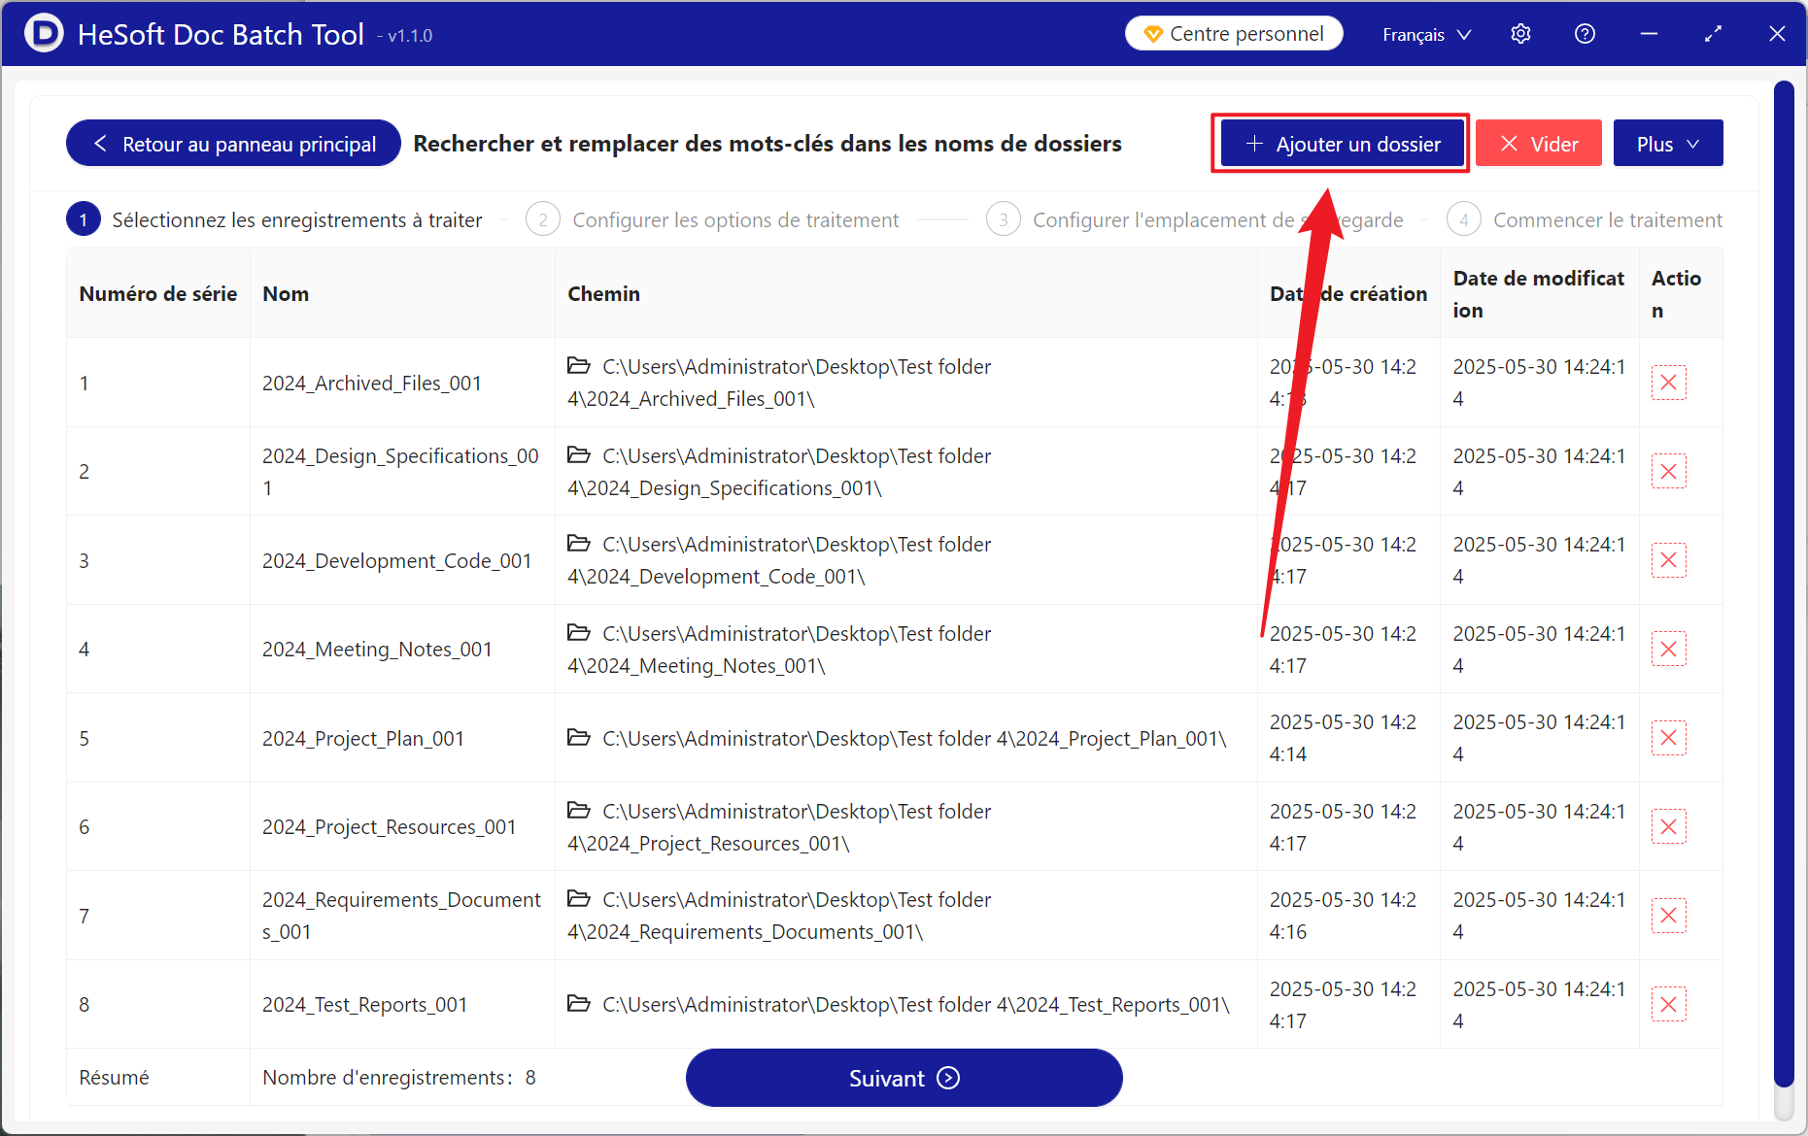This screenshot has width=1808, height=1136.
Task: Click folder icon in 2024_Project_Resources_001 path
Action: click(579, 811)
